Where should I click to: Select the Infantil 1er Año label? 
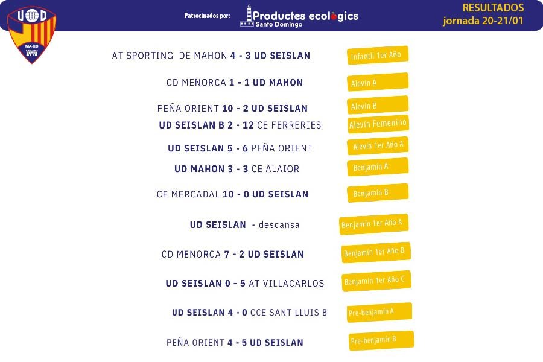point(378,55)
